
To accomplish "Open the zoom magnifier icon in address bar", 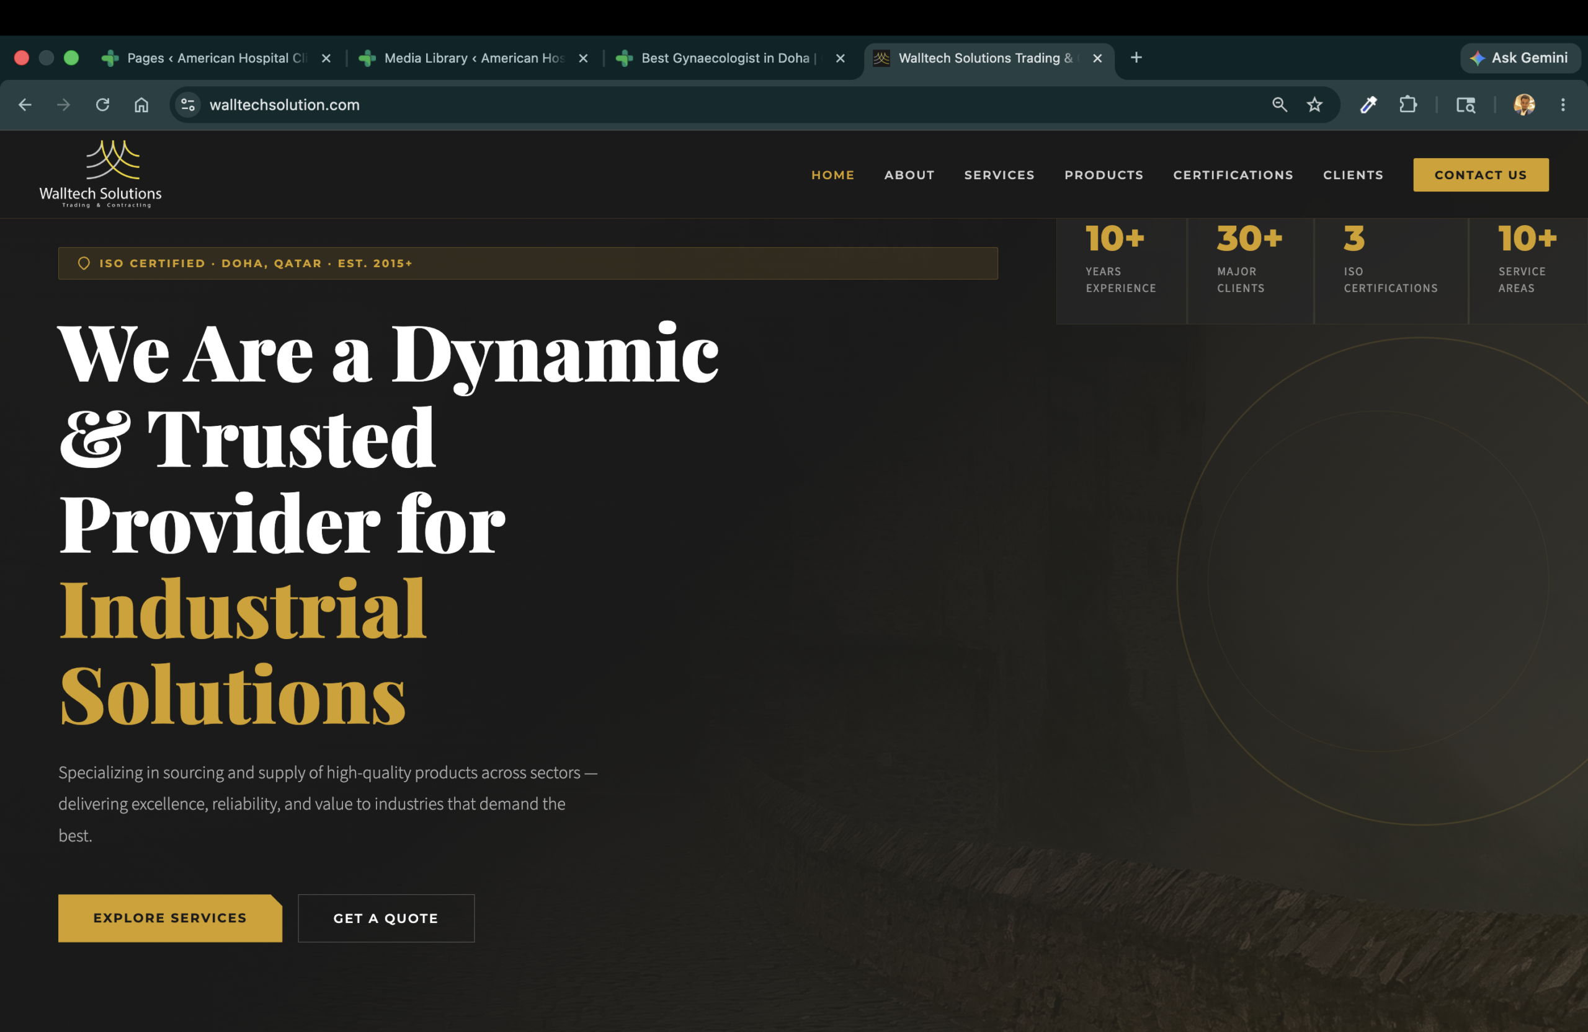I will click(x=1279, y=105).
